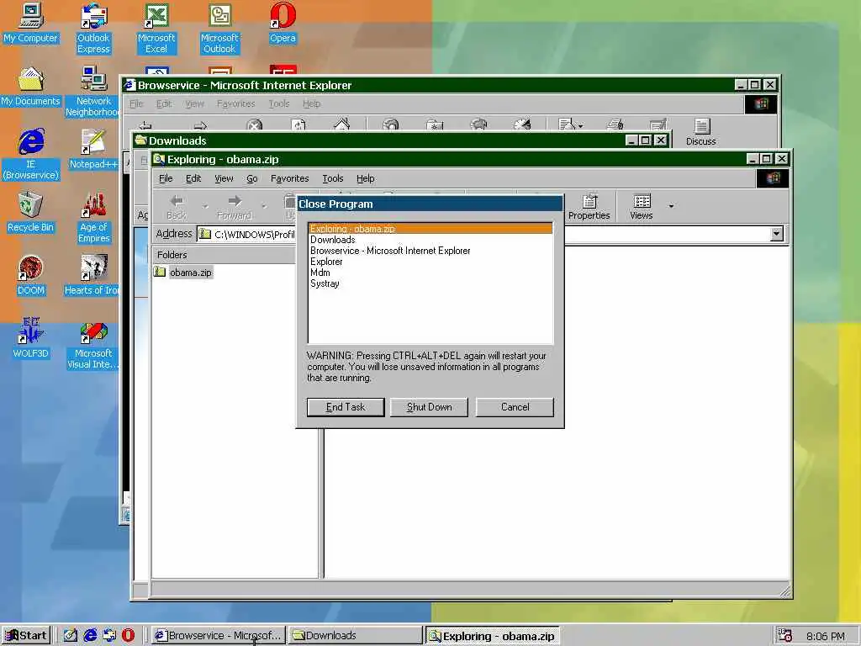The height and width of the screenshot is (646, 861).
Task: Click the Forward button in the Exploring toolbar
Action: [235, 207]
